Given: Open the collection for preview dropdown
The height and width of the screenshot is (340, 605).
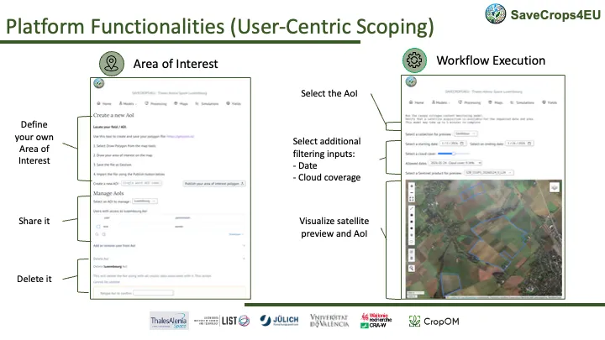Looking at the screenshot, I should [466, 133].
